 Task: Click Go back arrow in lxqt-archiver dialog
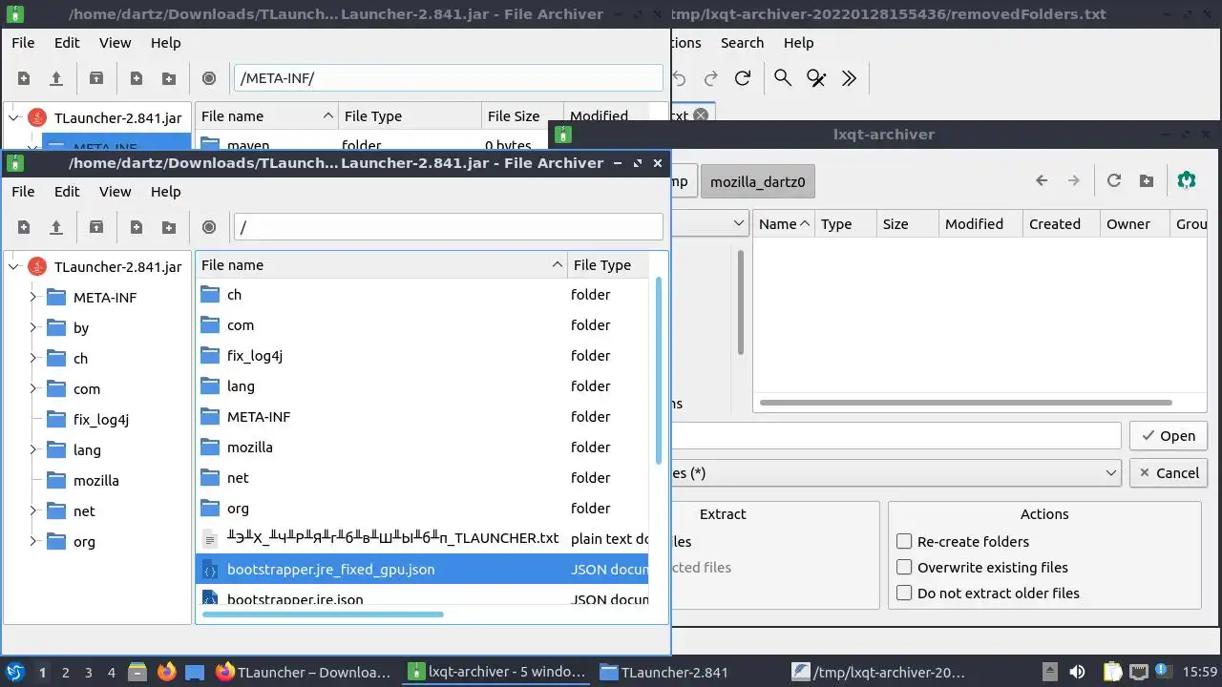(x=1042, y=180)
